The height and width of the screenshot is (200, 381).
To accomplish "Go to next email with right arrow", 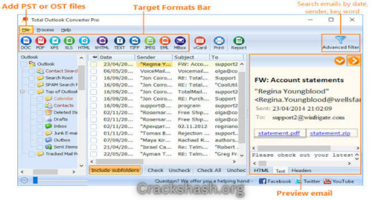I will 353,60.
